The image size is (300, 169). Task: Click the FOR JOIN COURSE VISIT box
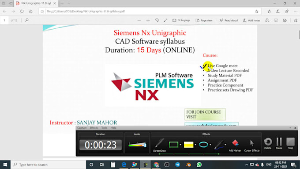[205, 114]
